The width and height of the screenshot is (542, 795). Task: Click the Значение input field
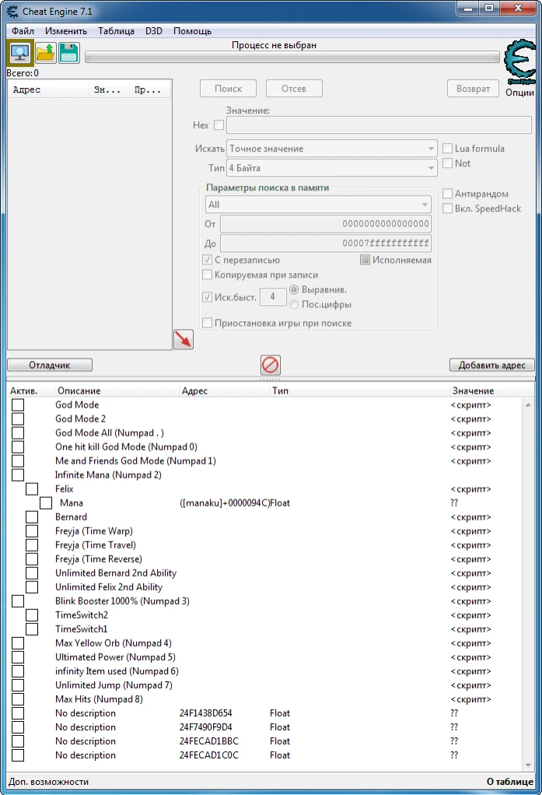coord(379,124)
